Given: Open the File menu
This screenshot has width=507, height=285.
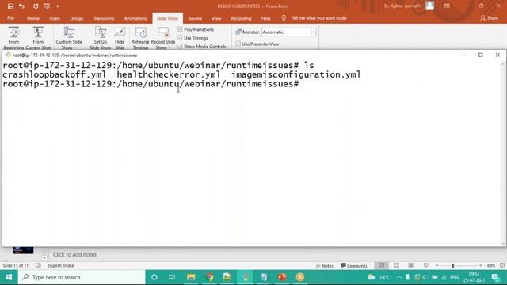Looking at the screenshot, I should 10,18.
